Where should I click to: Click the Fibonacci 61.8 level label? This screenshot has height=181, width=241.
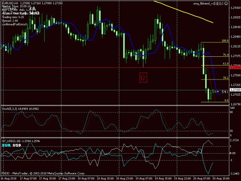(226, 64)
